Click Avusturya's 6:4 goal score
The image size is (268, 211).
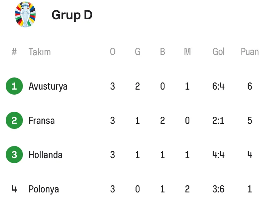218,86
